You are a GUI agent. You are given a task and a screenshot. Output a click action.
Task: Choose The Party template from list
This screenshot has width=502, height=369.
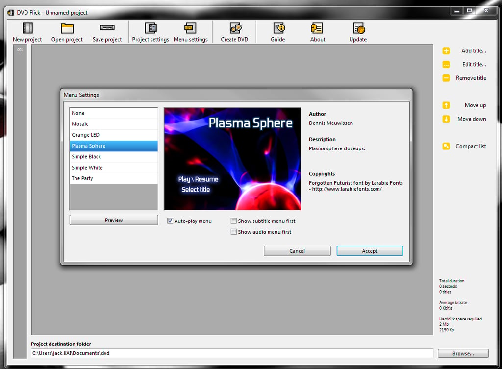tap(114, 178)
